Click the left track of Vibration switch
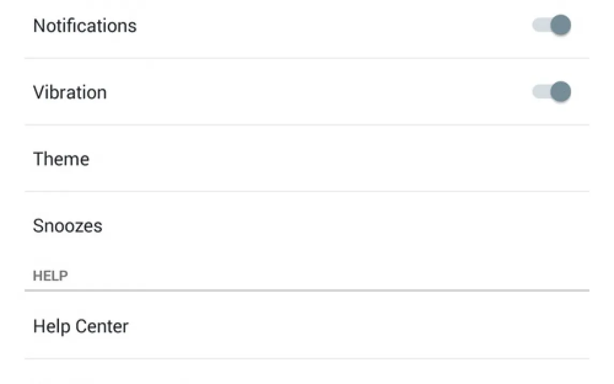This screenshot has width=614, height=384. [x=538, y=92]
